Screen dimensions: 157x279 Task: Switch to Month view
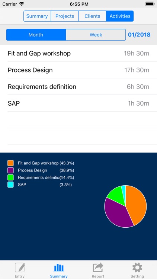coord(36,35)
